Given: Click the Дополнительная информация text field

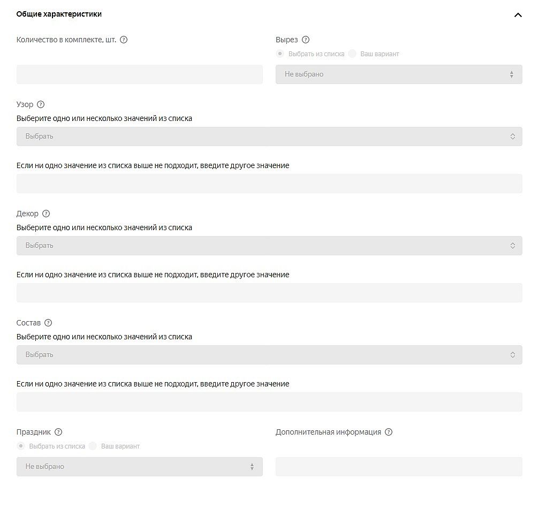Looking at the screenshot, I should [x=399, y=467].
